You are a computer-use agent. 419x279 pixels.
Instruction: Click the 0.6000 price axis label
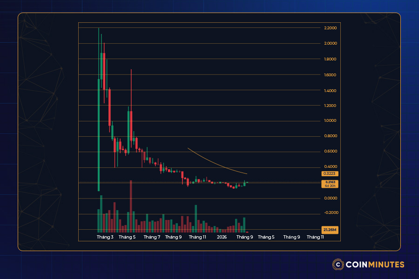pyautogui.click(x=330, y=152)
